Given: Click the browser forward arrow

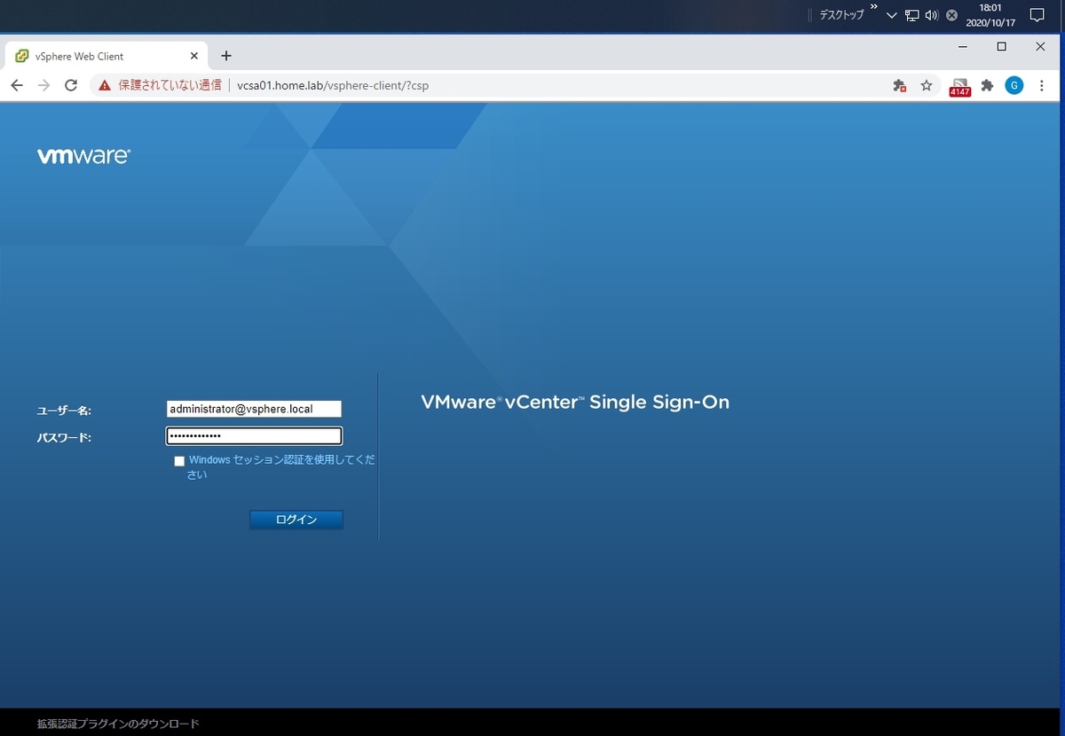Looking at the screenshot, I should click(43, 86).
